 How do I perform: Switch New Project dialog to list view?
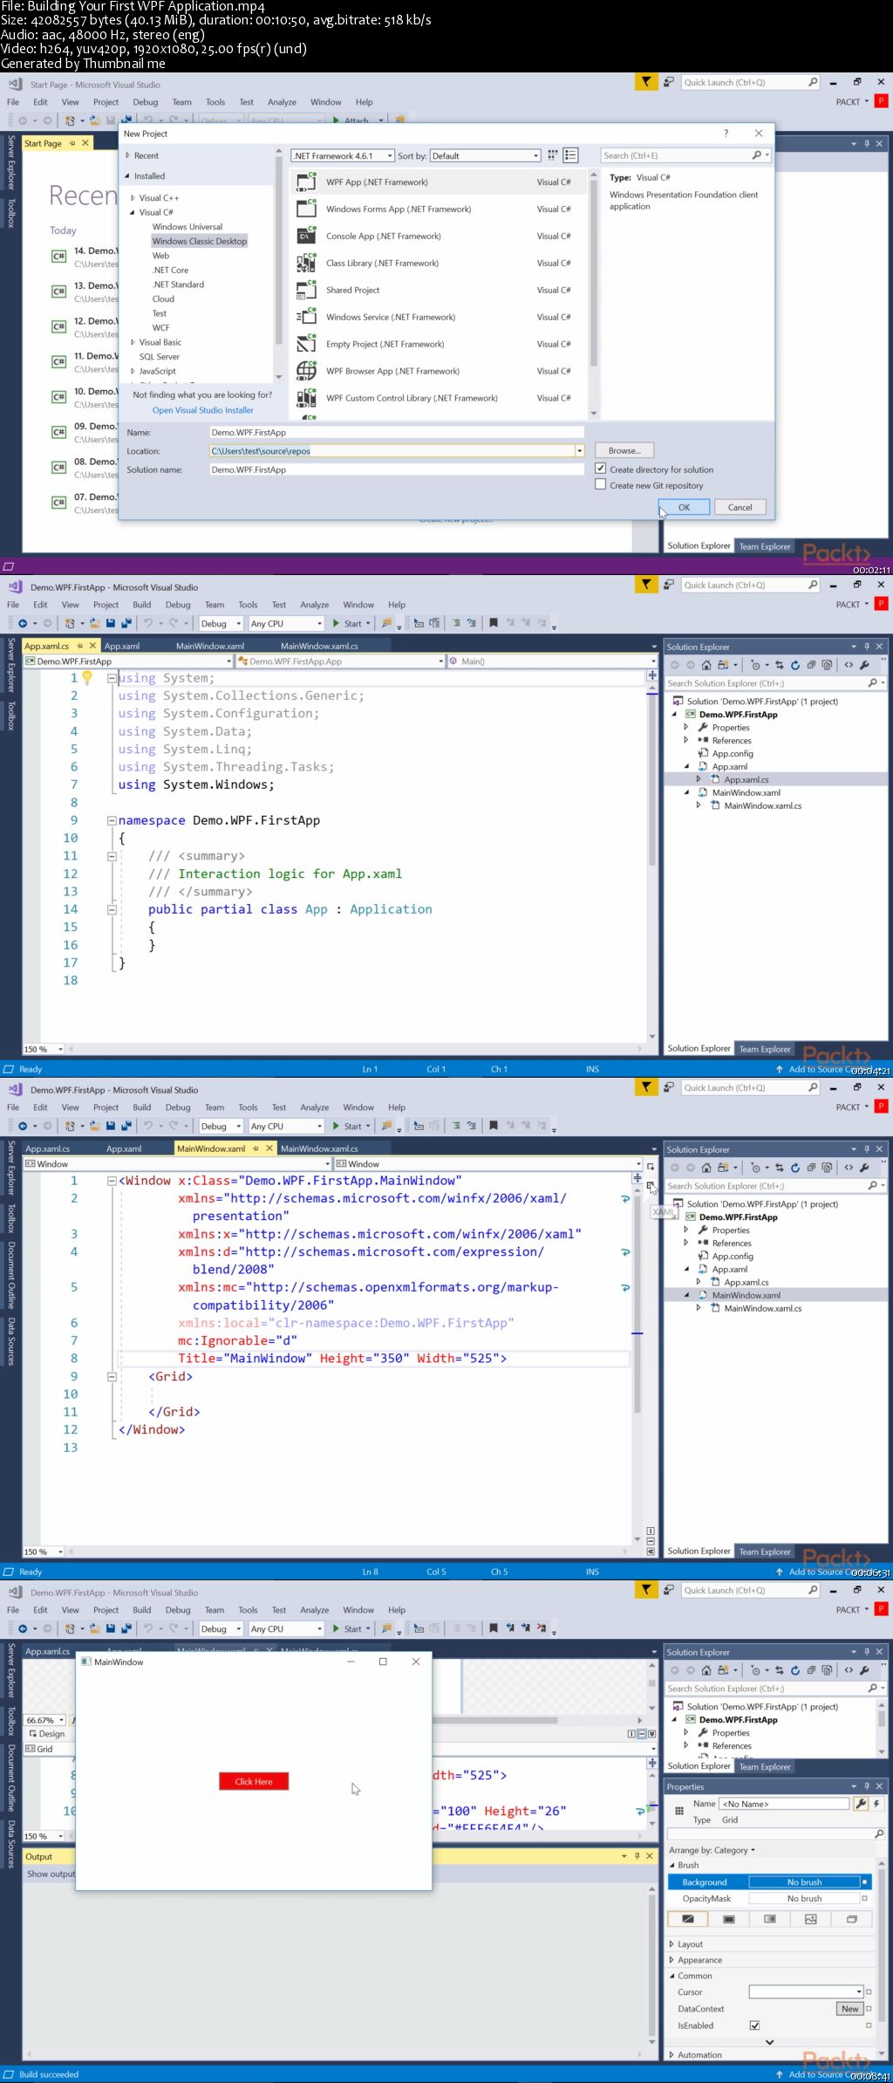click(570, 155)
